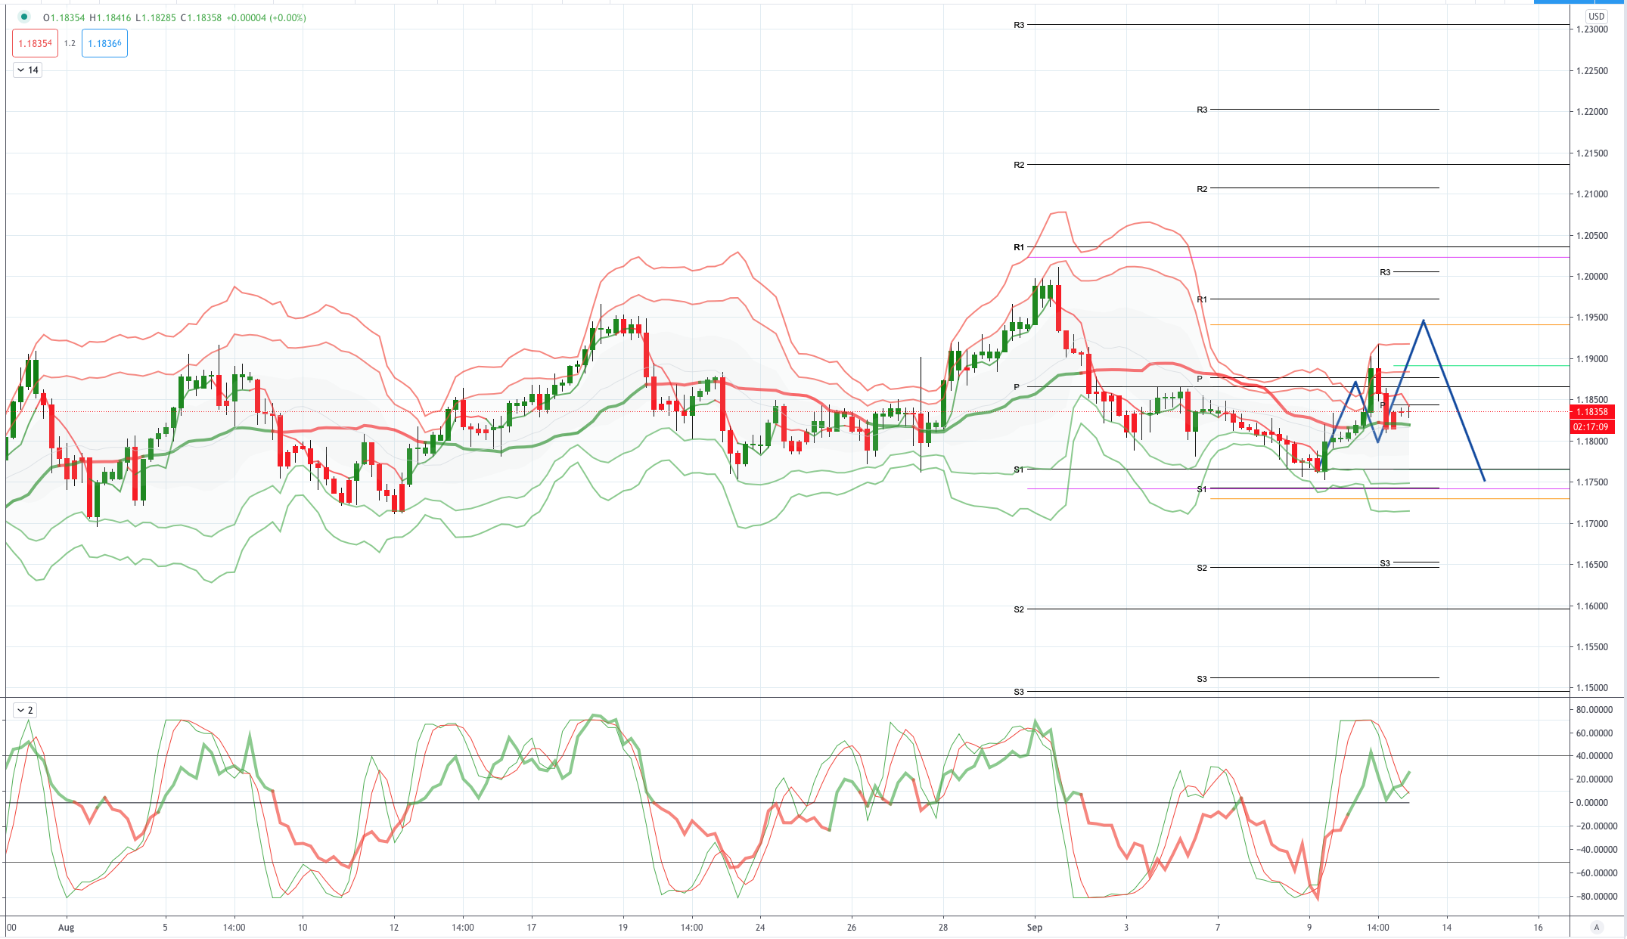Open the USD currency selector on the price axis
Viewport: 1627px width, 939px height.
coord(1596,16)
